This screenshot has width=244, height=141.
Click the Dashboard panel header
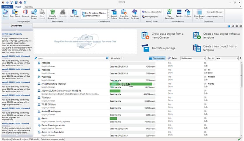point(17,26)
